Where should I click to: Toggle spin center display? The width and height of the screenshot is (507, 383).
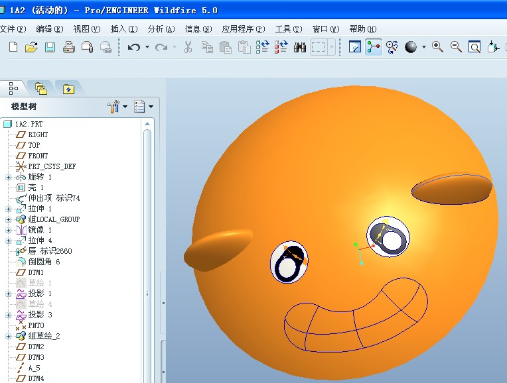coord(374,47)
